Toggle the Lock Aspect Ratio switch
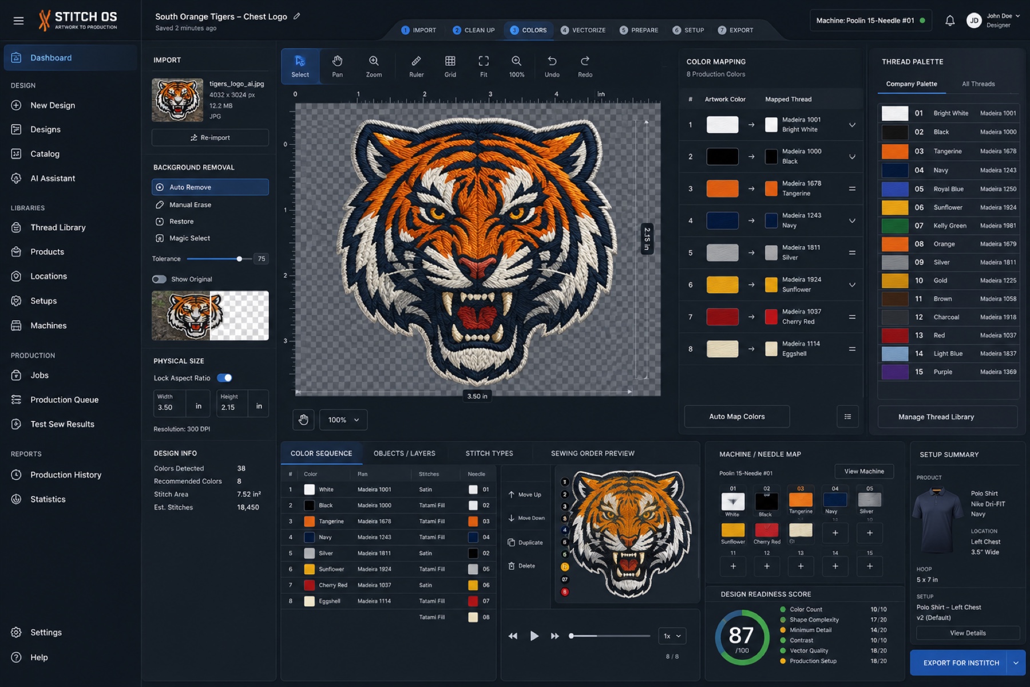Screen dimensions: 1030x687 224,378
